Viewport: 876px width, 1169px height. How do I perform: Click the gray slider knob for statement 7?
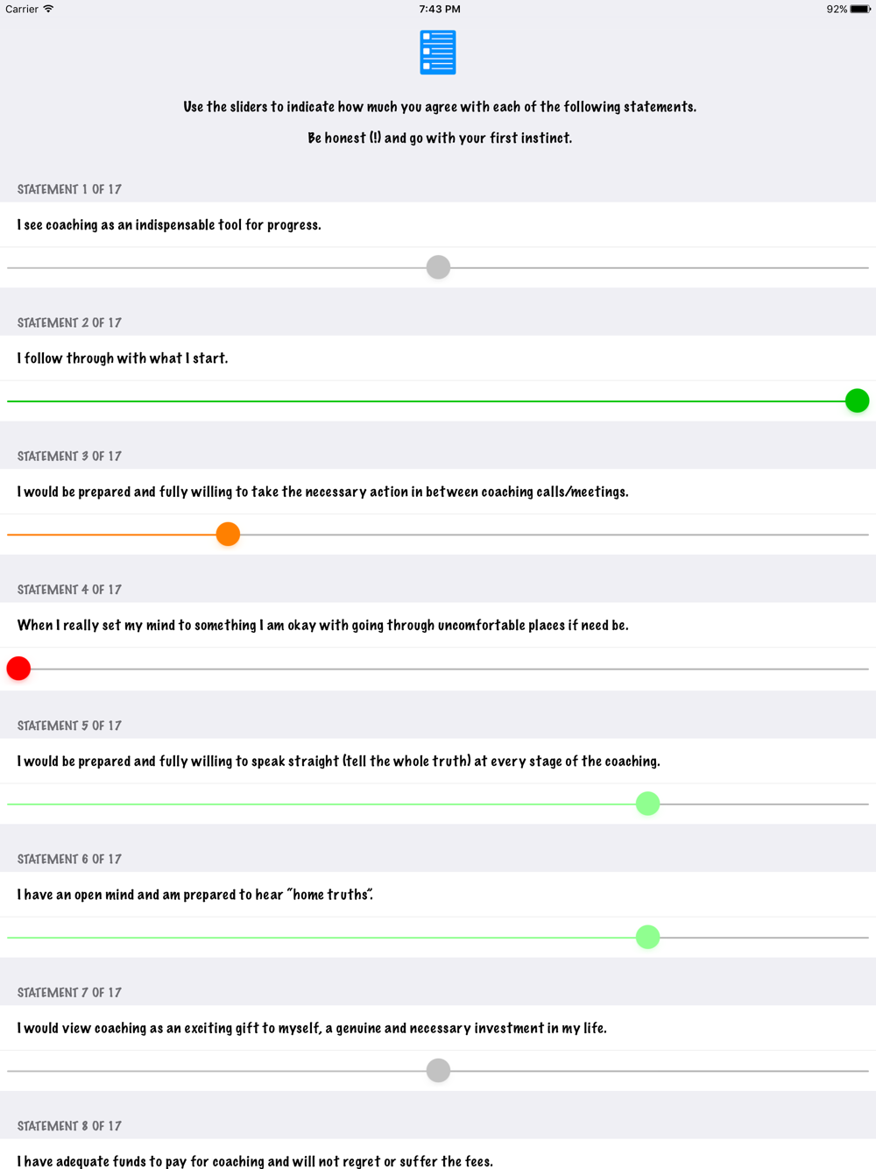point(438,1070)
